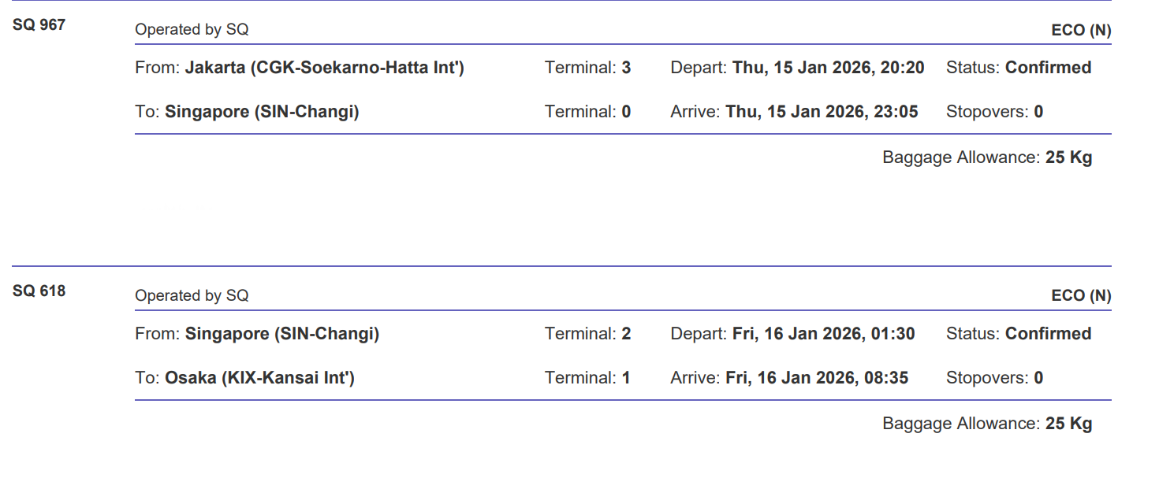Viewport: 1159px width, 489px height.
Task: Click the Terminal 2 label for Singapore departure
Action: point(587,334)
